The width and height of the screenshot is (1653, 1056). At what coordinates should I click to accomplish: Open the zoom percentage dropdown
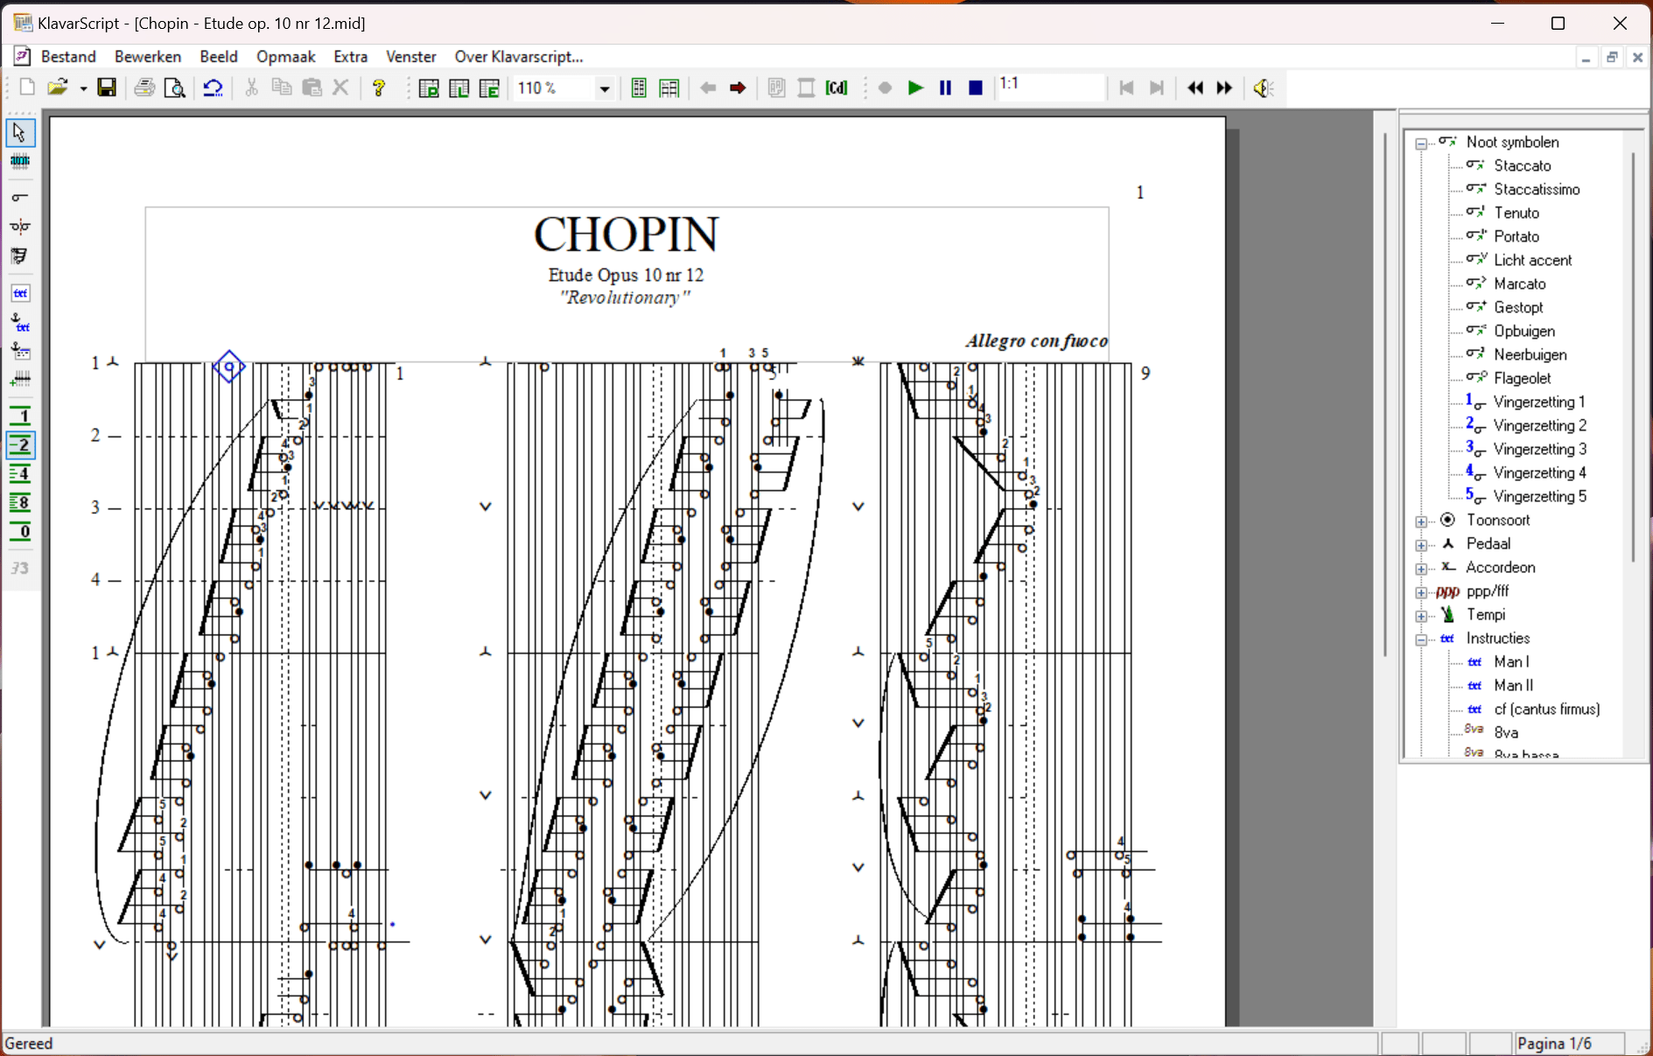point(604,87)
